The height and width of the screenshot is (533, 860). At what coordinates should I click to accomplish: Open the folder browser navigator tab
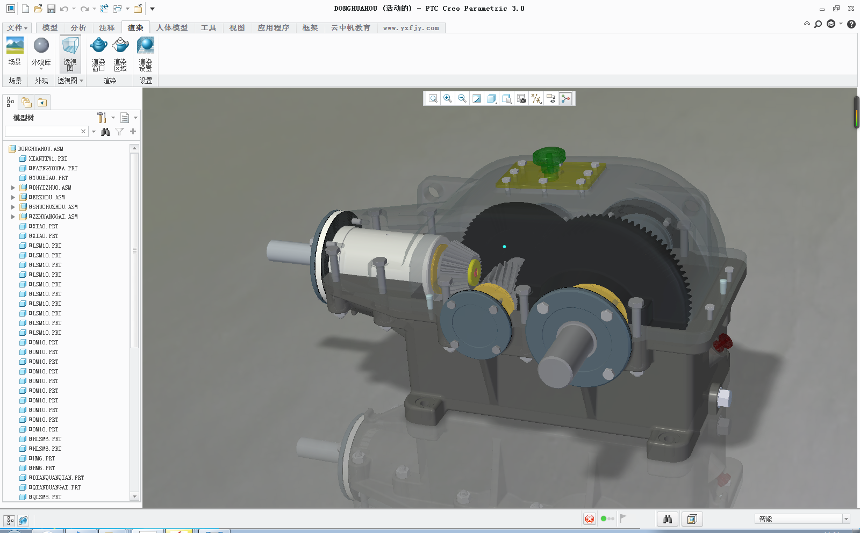[x=26, y=102]
